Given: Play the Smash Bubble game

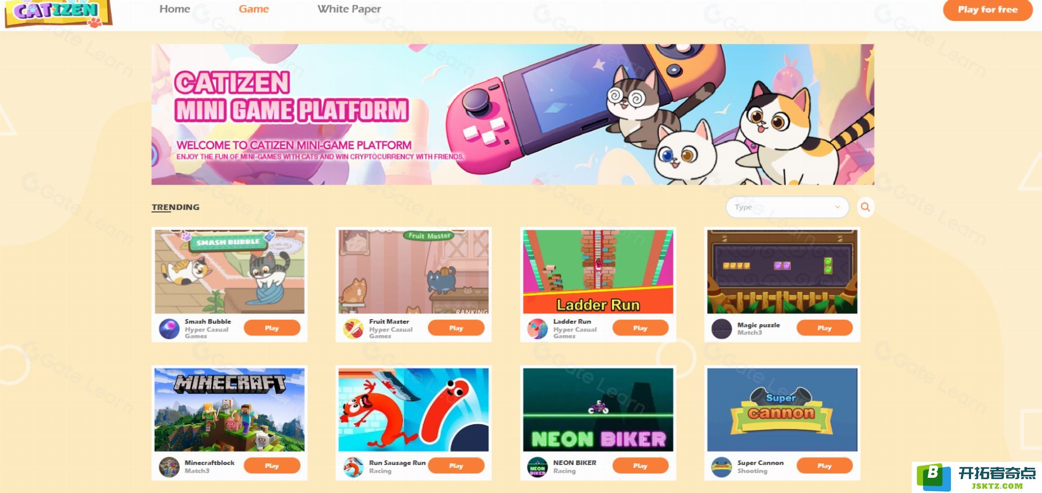Looking at the screenshot, I should 272,328.
